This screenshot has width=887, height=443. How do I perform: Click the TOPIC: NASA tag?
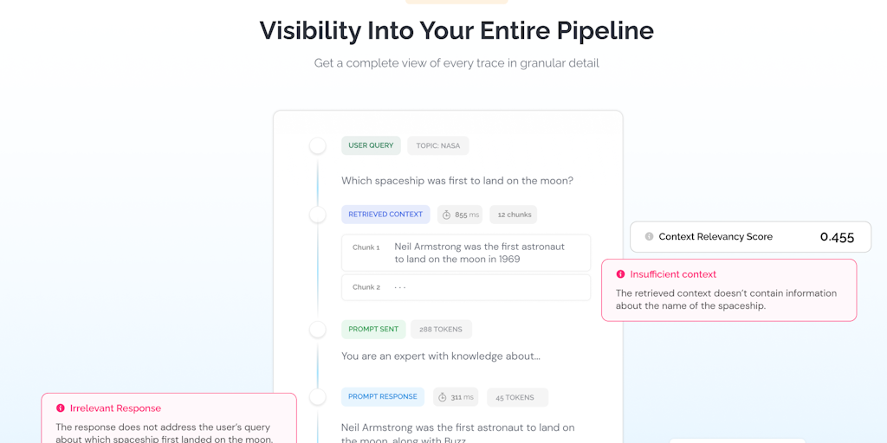coord(438,145)
